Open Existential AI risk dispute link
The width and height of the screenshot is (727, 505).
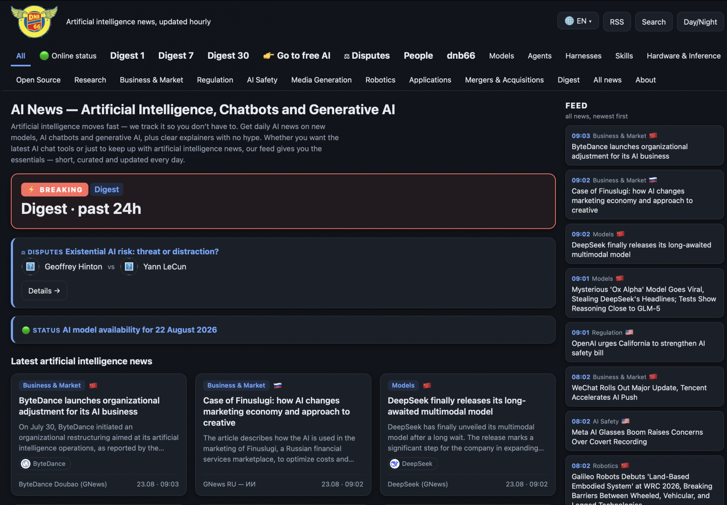[x=142, y=252]
